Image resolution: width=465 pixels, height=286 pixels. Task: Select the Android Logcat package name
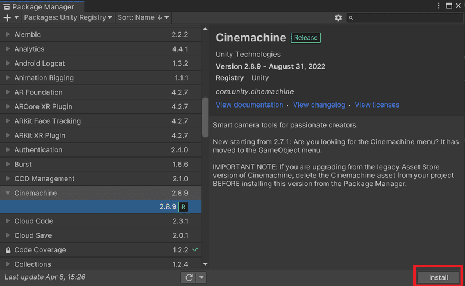(40, 63)
